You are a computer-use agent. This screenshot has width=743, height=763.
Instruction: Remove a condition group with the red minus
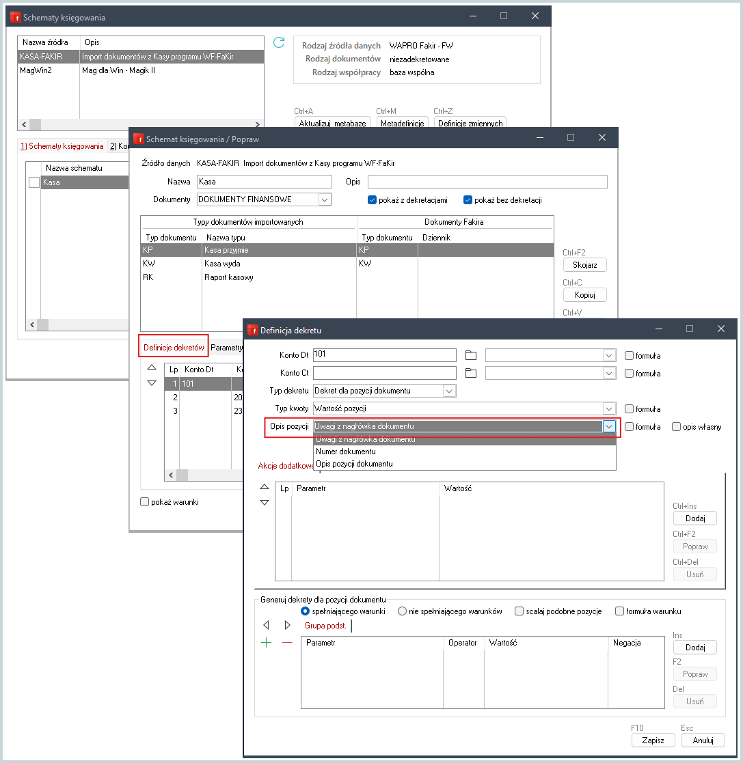pos(287,643)
